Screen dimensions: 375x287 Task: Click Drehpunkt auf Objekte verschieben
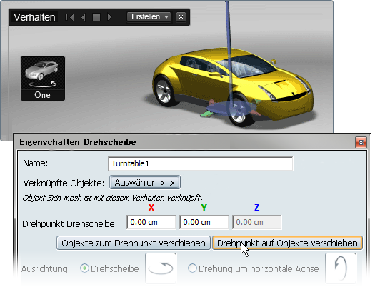click(287, 243)
